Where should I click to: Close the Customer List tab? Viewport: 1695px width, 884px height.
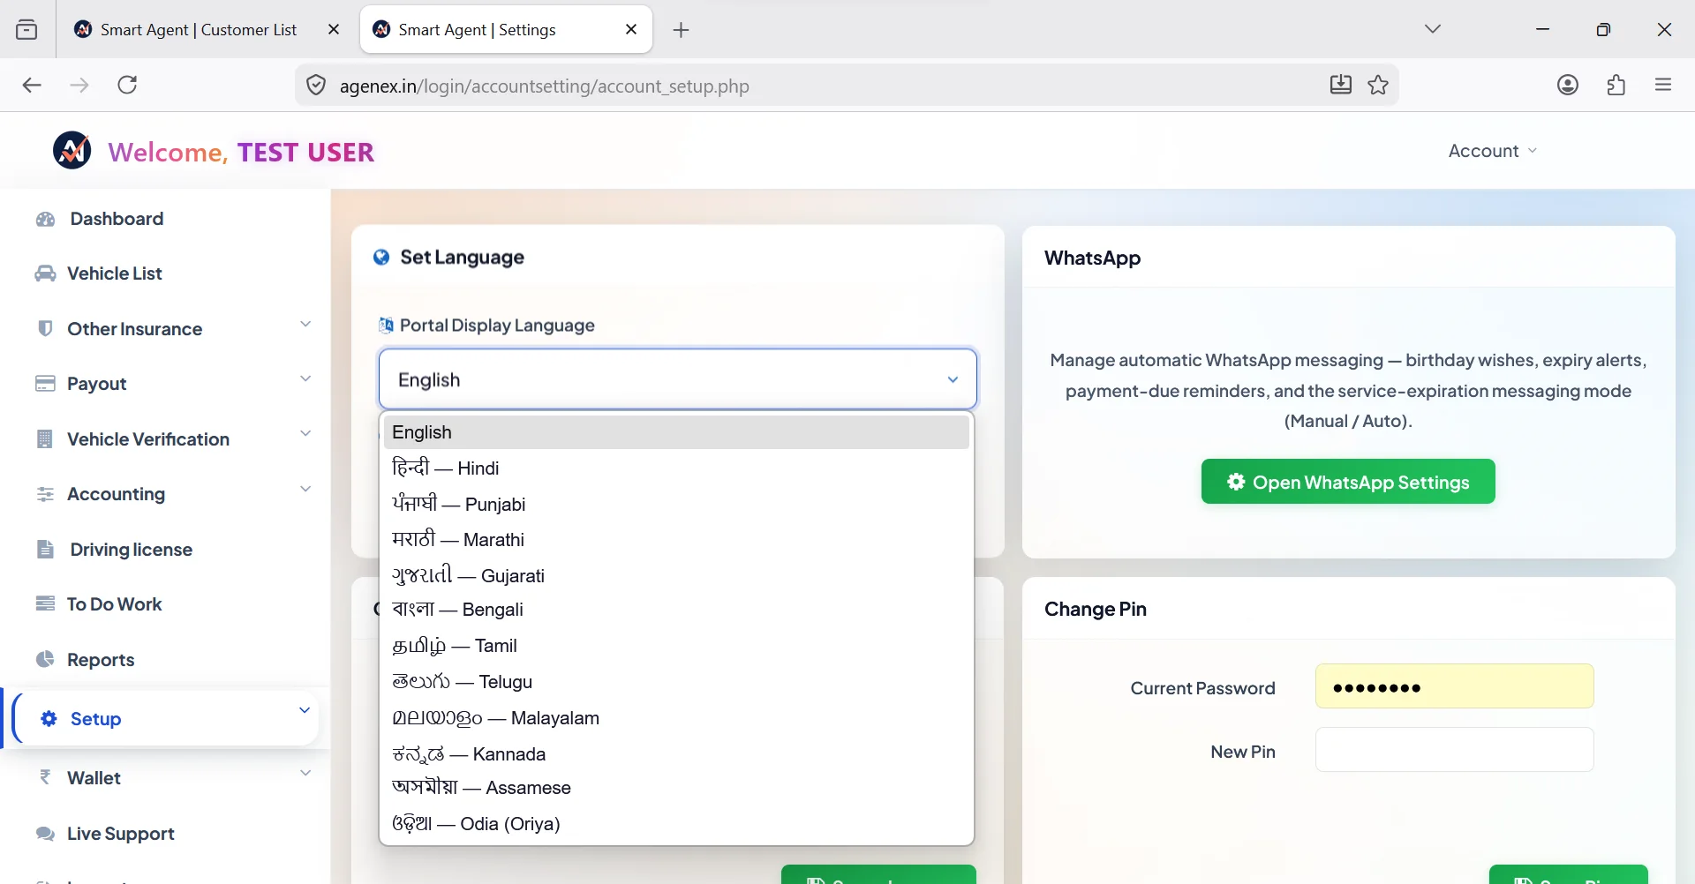334,29
